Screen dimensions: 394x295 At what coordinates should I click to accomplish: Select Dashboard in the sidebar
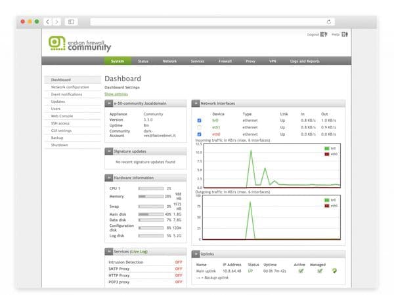[73, 80]
